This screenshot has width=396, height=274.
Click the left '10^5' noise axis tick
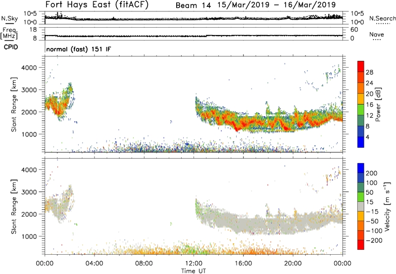coord(30,13)
